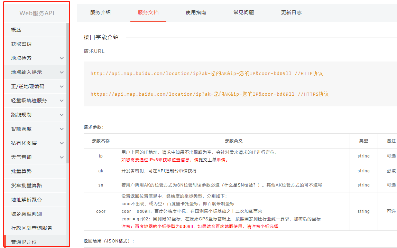Click the red IPv6 notice text

[x=175, y=160]
